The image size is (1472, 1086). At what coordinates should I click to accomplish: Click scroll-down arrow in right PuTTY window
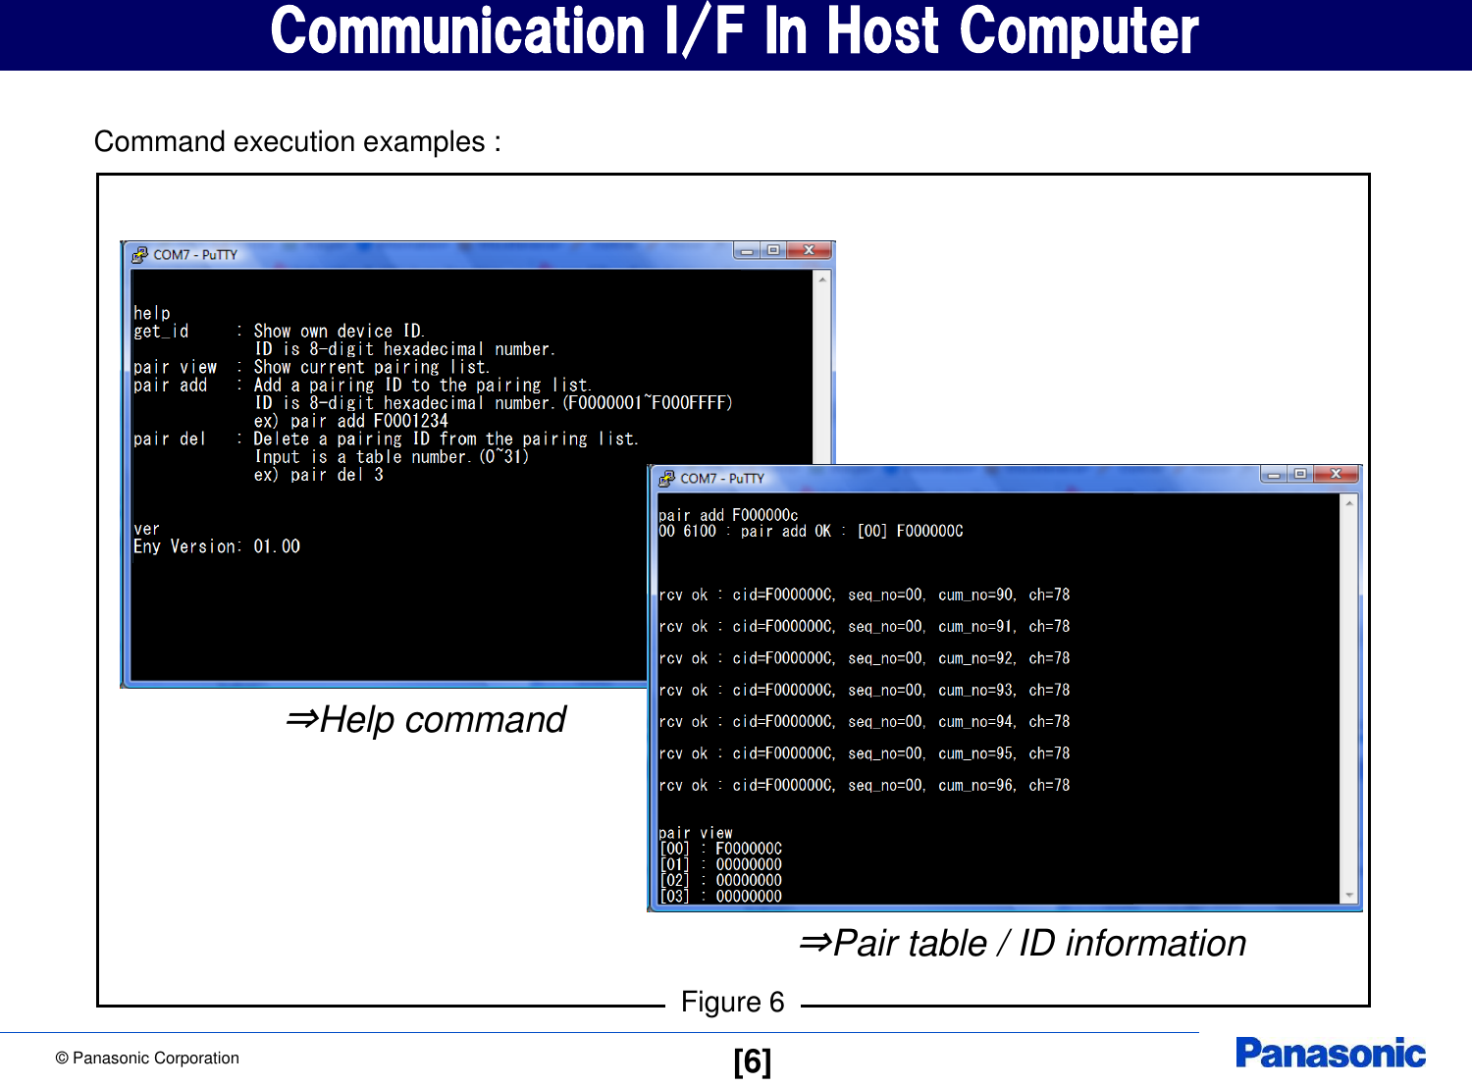[x=1350, y=896]
